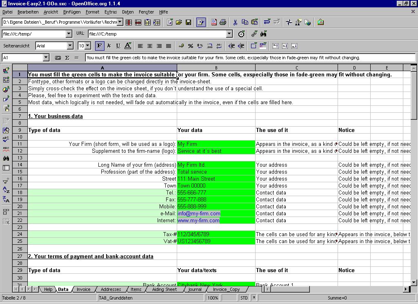The image size is (418, 304).
Task: Sort ascending with the A-Z icon
Action: click(x=6, y=190)
